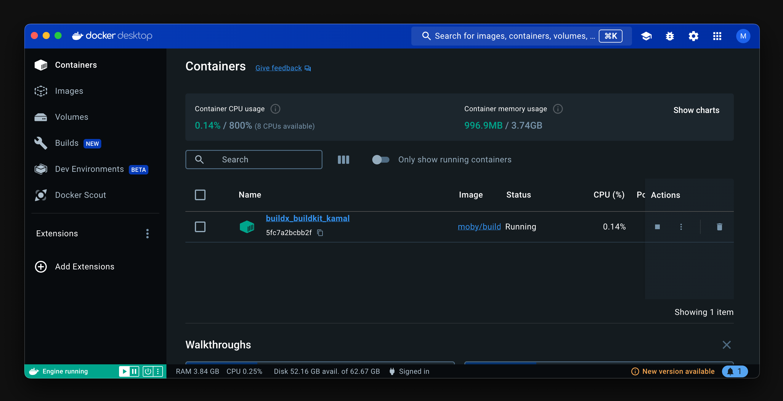Open Docker Scout in the sidebar
783x401 pixels.
80,195
